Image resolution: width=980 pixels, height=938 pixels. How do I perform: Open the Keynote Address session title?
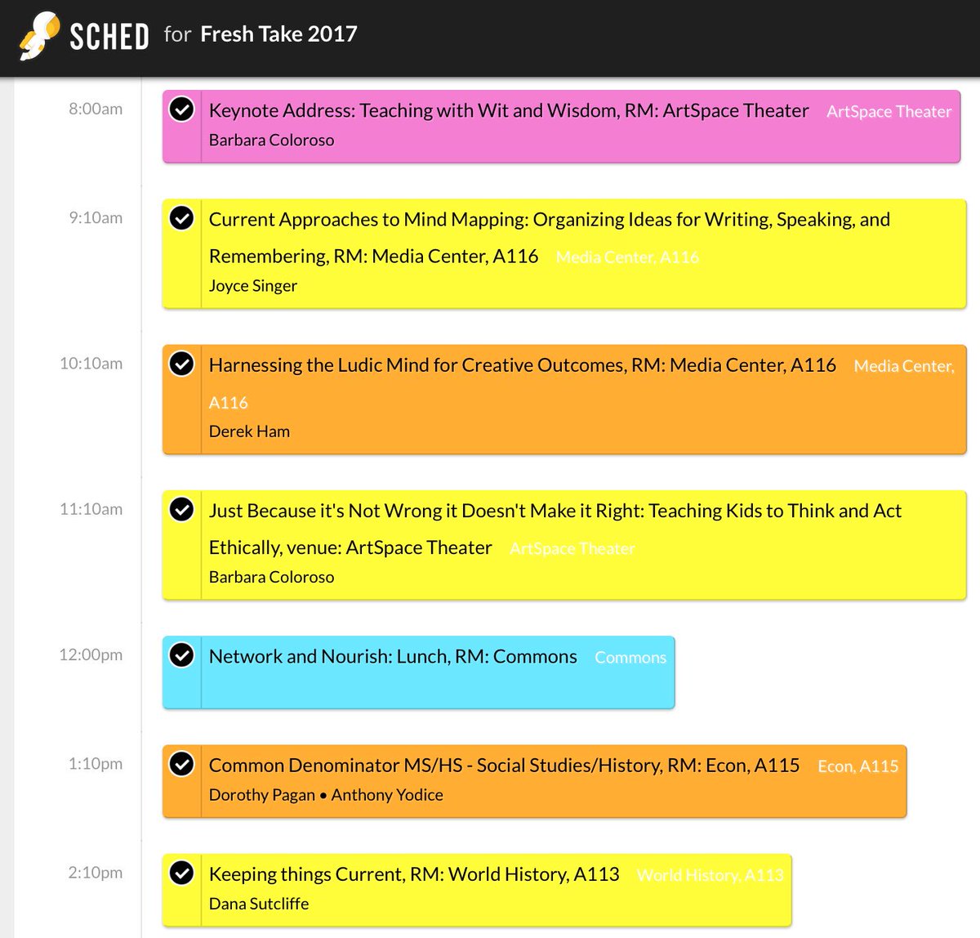click(x=509, y=110)
